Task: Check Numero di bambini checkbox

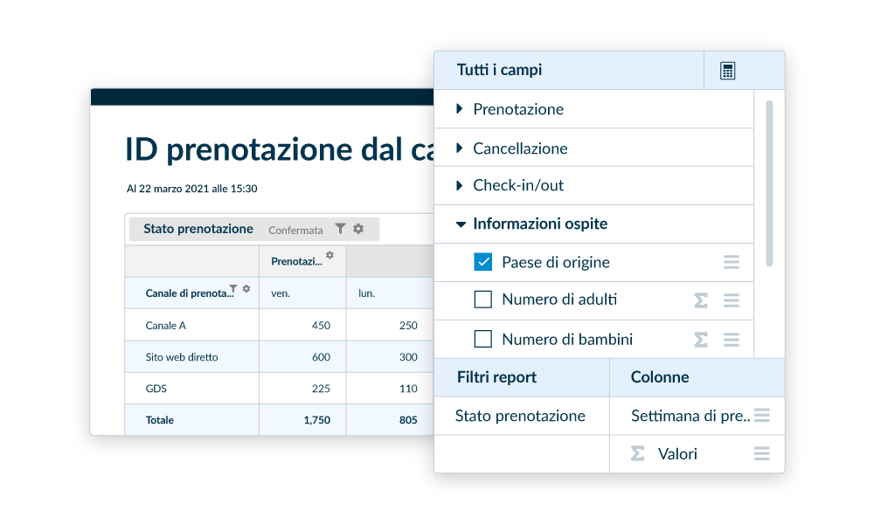Action: click(482, 339)
